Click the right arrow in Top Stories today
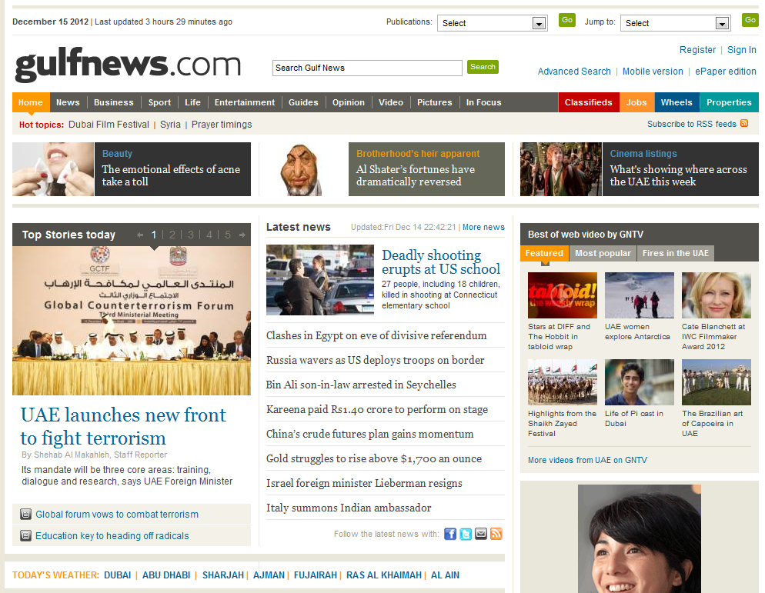The height and width of the screenshot is (593, 765). (x=242, y=235)
